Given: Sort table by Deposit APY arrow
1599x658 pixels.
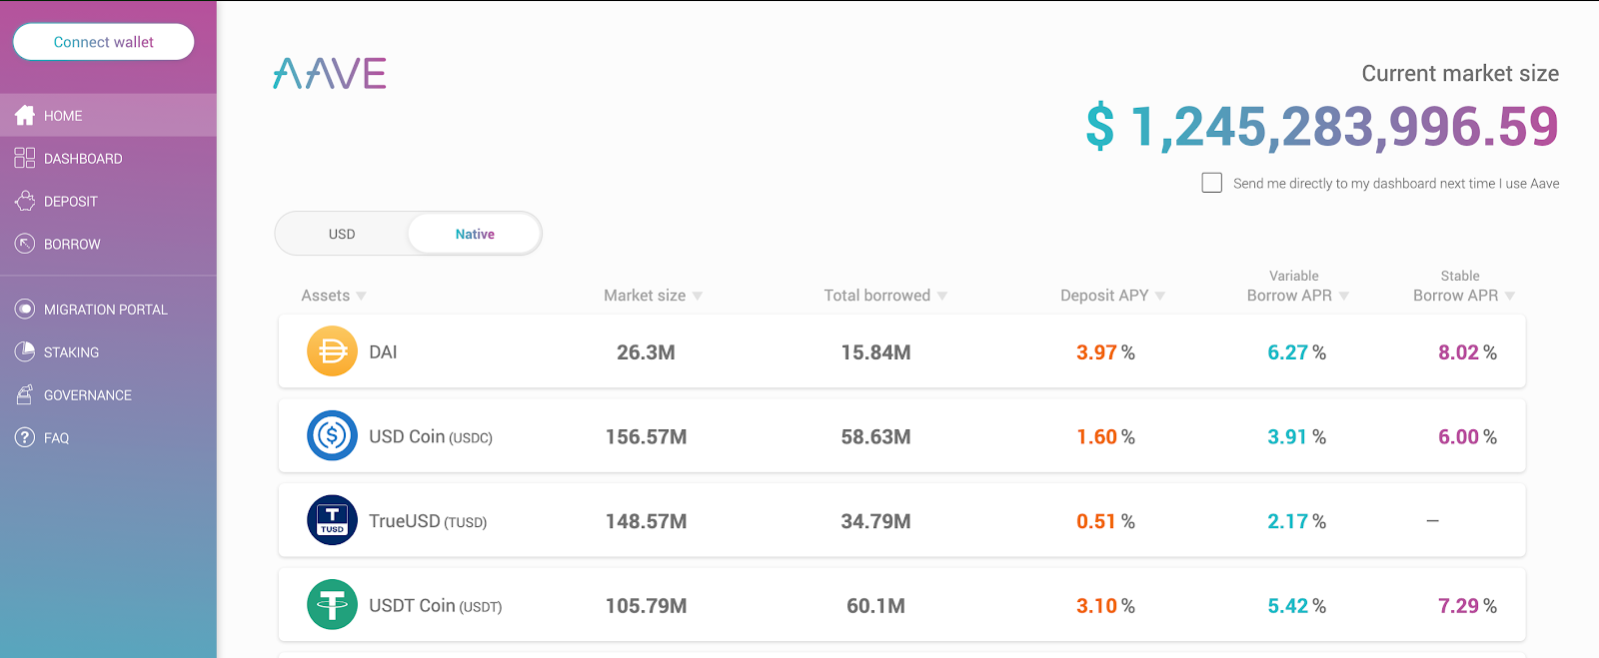Looking at the screenshot, I should 1160,296.
